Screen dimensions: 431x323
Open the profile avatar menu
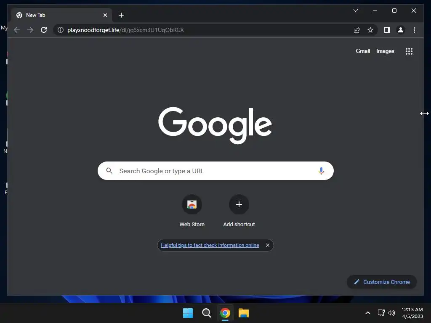point(401,30)
